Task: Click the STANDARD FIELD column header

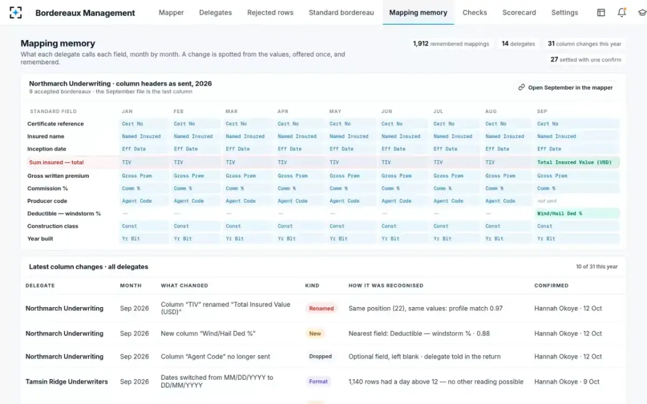Action: (53, 112)
